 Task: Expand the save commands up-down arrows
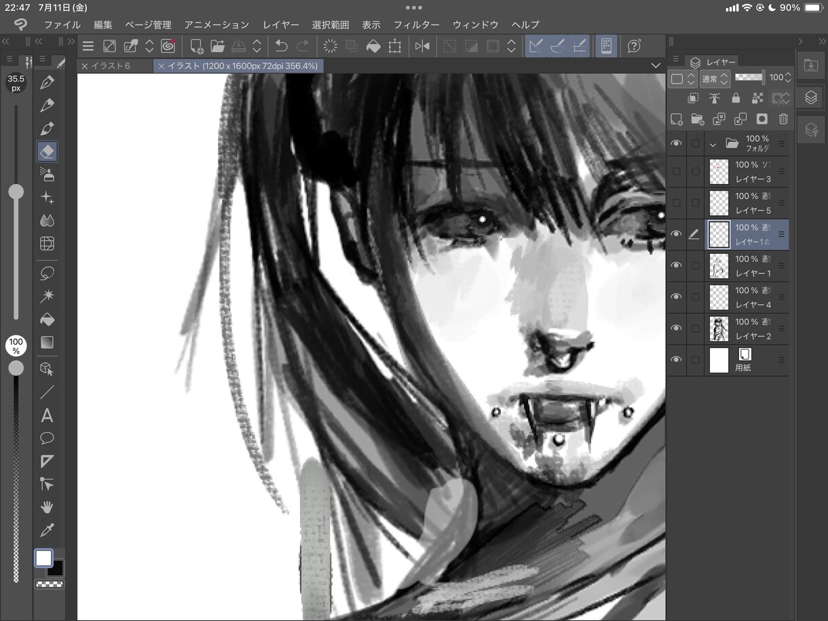coord(257,46)
